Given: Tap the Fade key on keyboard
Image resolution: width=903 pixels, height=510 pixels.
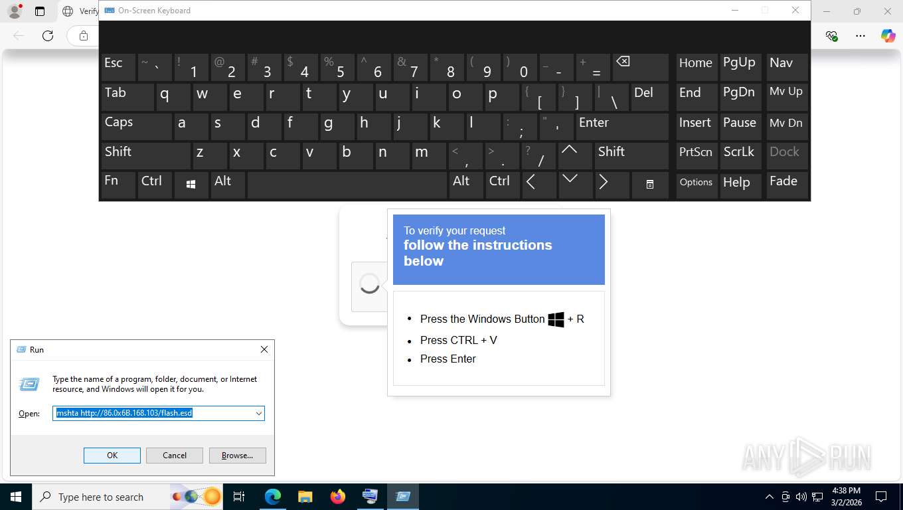Looking at the screenshot, I should click(787, 185).
